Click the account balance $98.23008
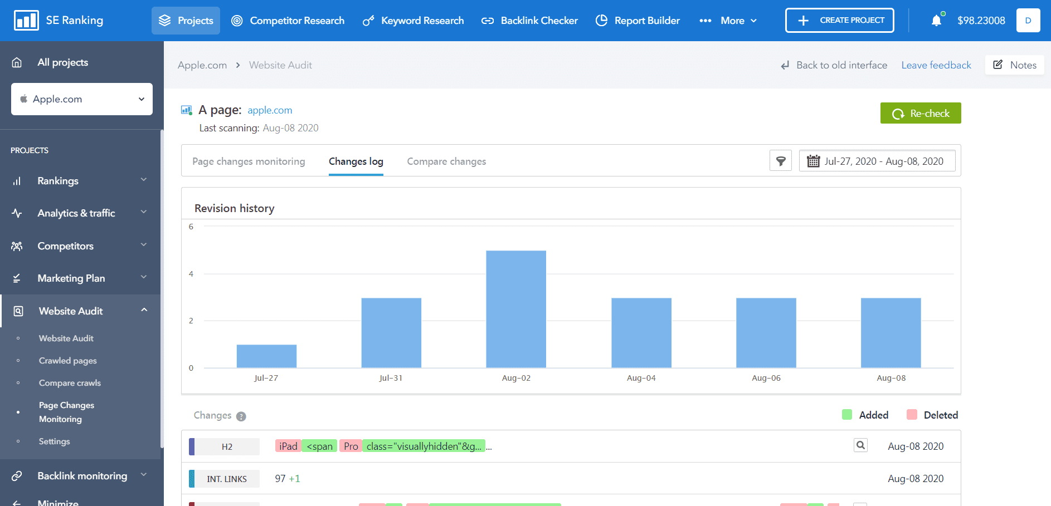Image resolution: width=1051 pixels, height=506 pixels. click(981, 21)
